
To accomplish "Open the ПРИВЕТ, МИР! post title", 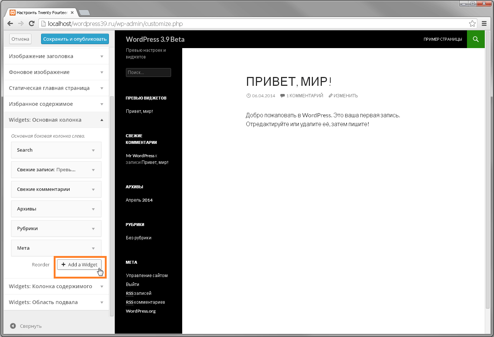I will coord(289,81).
